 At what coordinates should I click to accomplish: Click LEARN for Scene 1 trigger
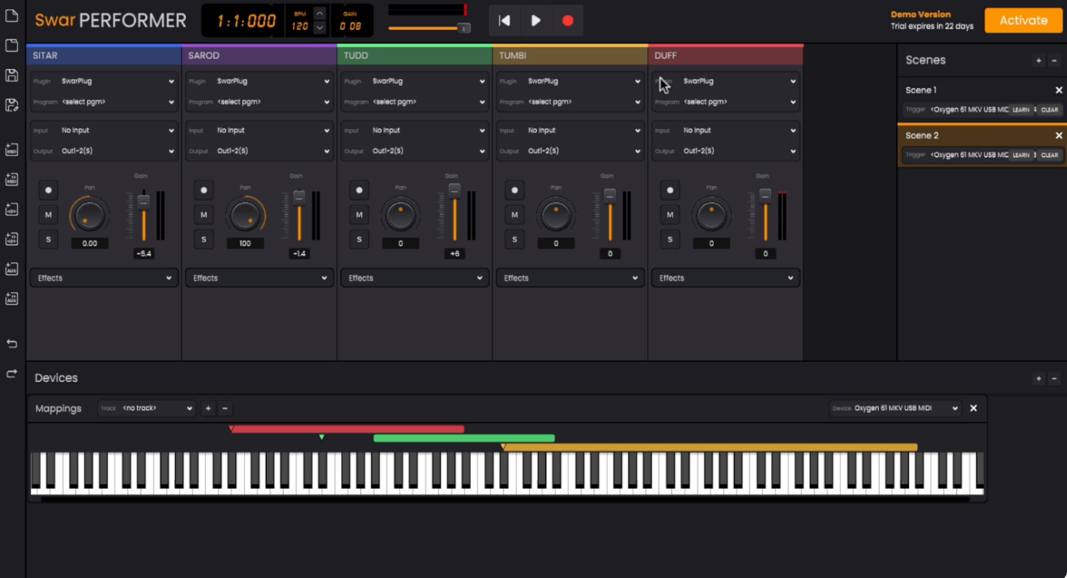click(1020, 110)
